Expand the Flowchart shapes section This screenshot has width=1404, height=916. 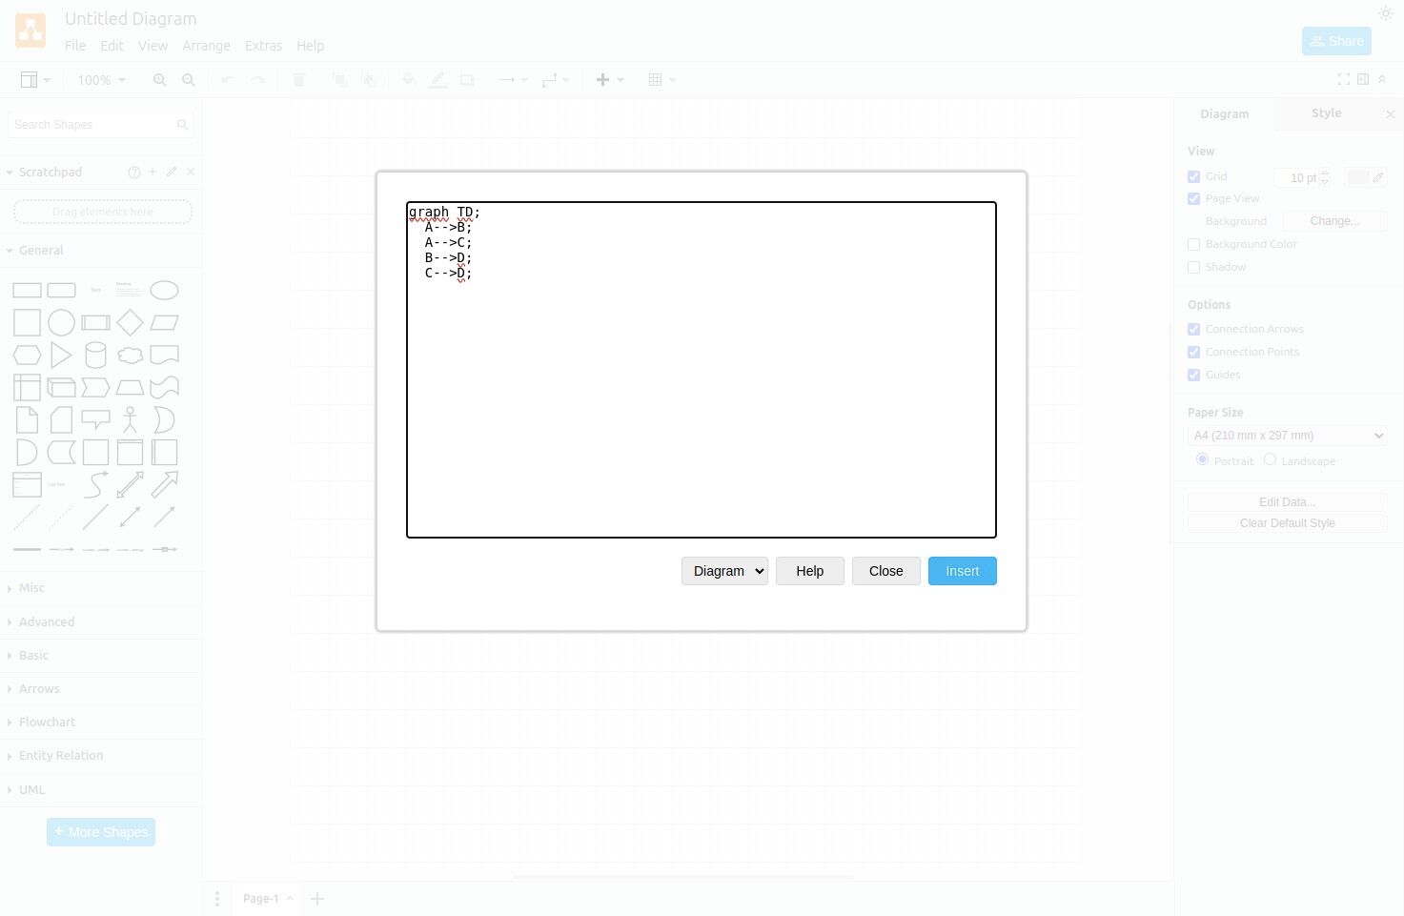coord(49,722)
